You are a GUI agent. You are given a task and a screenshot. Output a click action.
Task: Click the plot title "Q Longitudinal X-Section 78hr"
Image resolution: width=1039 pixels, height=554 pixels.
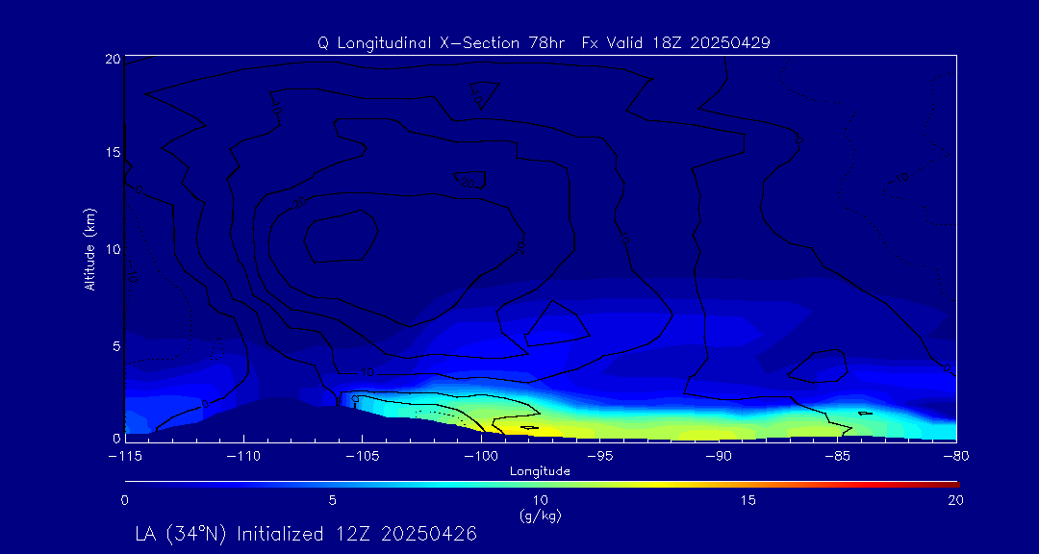[x=442, y=43]
